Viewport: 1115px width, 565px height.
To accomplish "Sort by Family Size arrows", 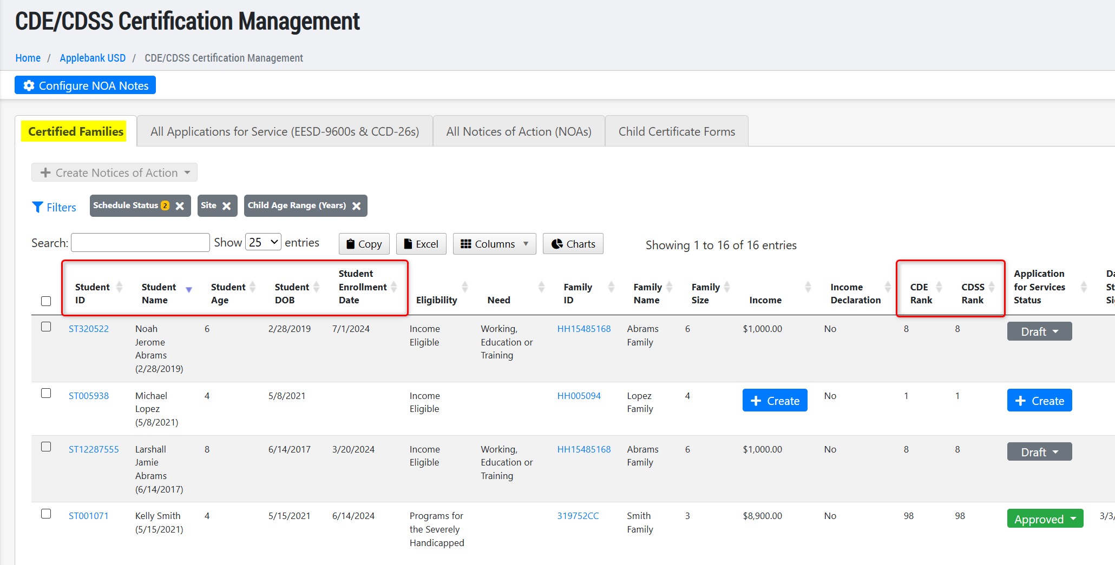I will click(x=727, y=287).
